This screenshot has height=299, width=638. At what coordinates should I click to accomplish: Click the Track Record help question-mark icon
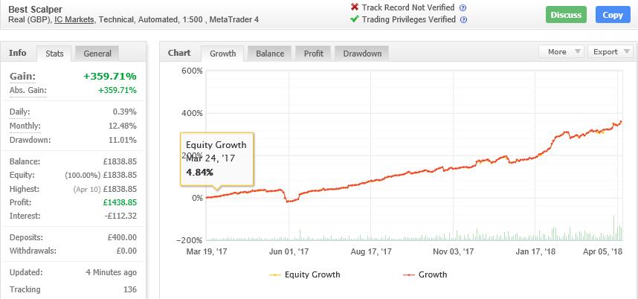click(463, 7)
